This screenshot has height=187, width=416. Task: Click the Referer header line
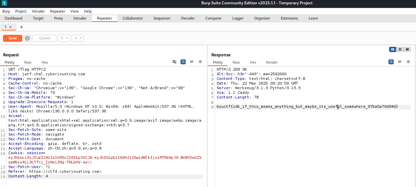pyautogui.click(x=55, y=172)
